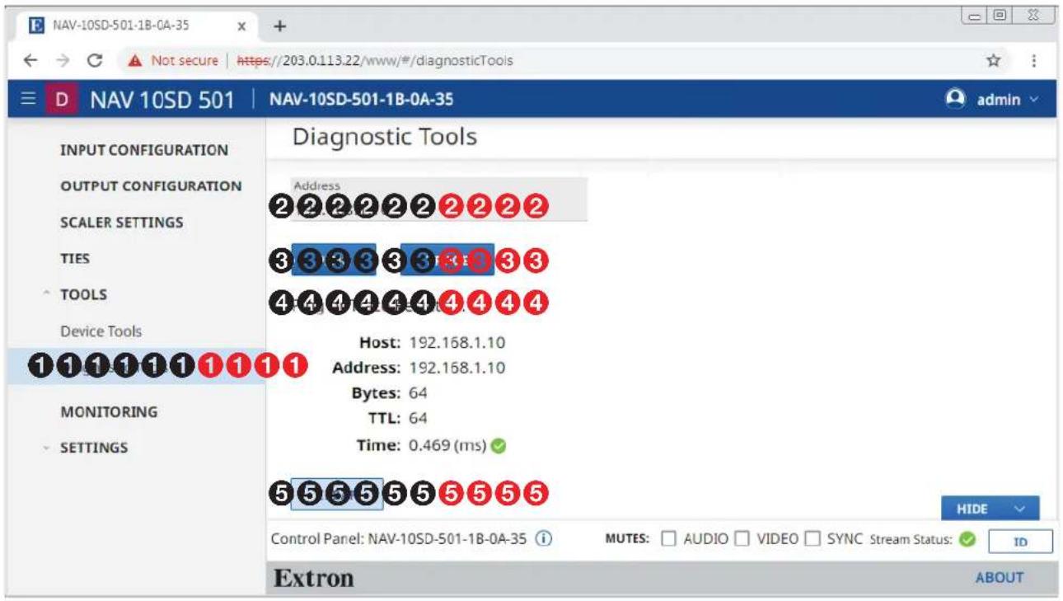Click the Control Panel info icon
1063x601 pixels.
pyautogui.click(x=543, y=538)
